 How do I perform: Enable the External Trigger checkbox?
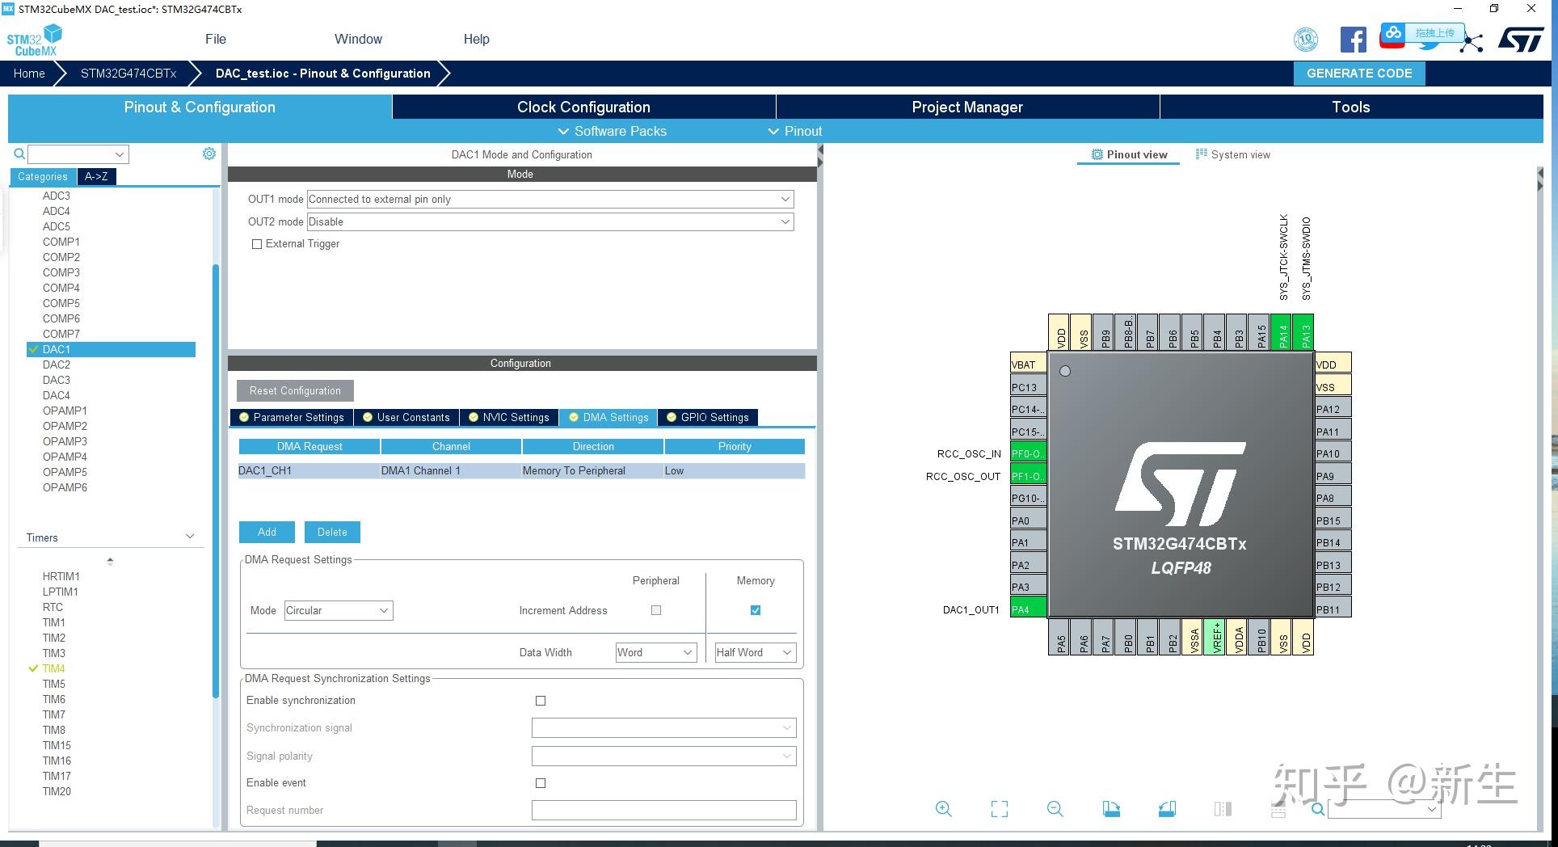pos(257,243)
